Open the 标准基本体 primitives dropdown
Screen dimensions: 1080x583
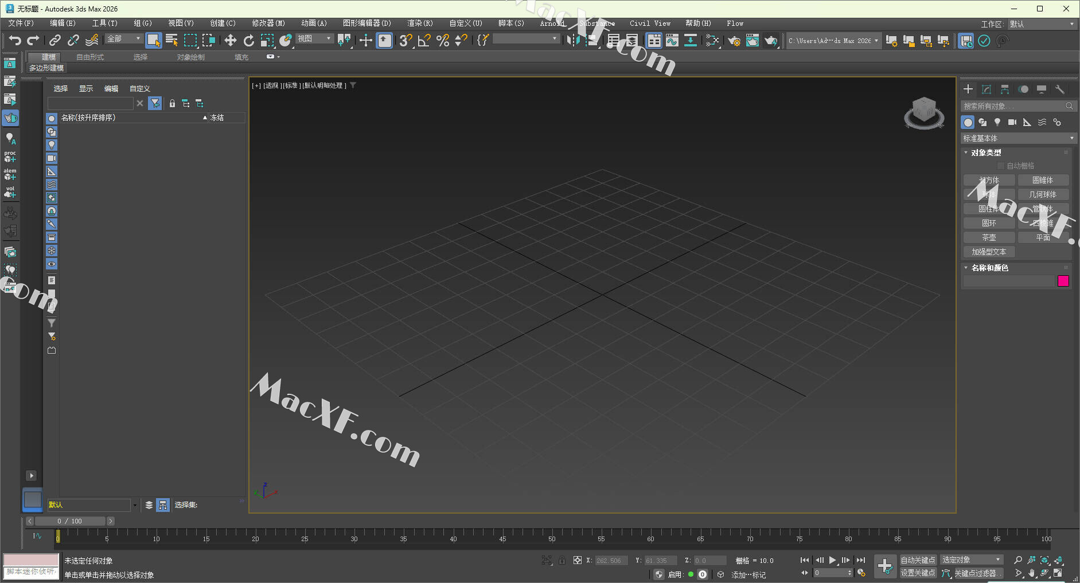tap(1018, 138)
